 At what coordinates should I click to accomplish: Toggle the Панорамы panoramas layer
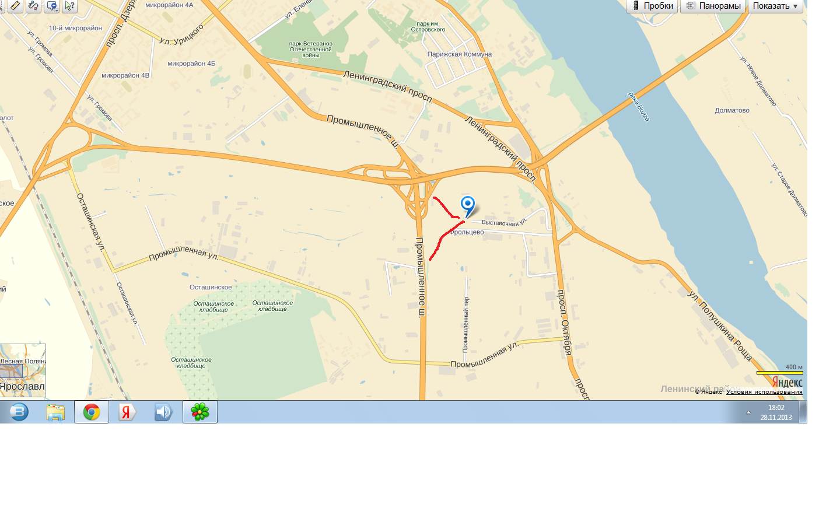pos(713,6)
